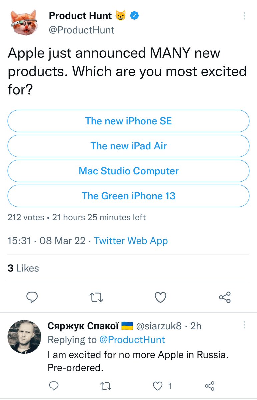Image resolution: width=257 pixels, height=400 pixels.
Task: Open the tweet timestamp 15:31 · 08 Mar 22
Action: 46,241
